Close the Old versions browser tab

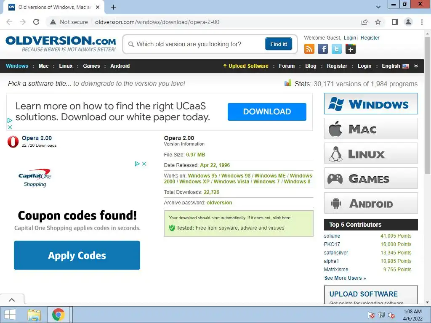(x=98, y=7)
